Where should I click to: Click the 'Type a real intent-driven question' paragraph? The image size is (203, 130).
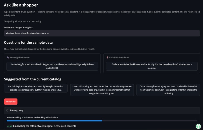click(102, 13)
